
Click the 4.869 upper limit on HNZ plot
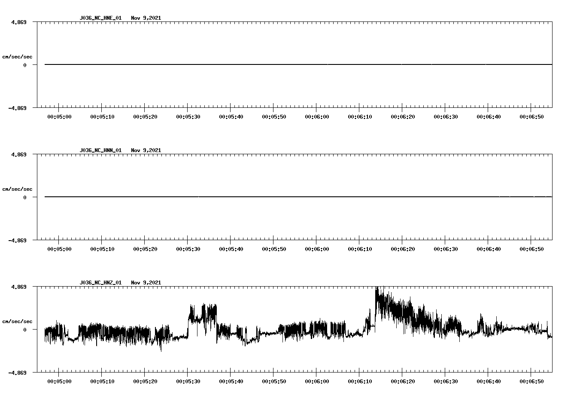tap(18, 287)
